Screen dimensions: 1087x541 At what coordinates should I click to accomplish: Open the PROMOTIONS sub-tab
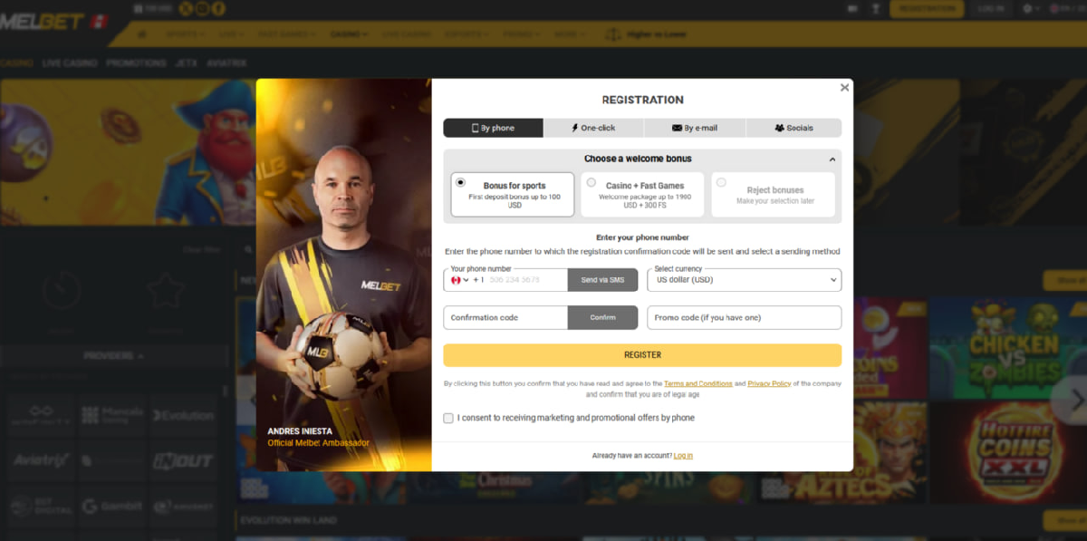[136, 63]
